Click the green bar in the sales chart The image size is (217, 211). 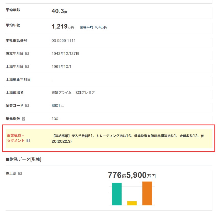pos(117,194)
